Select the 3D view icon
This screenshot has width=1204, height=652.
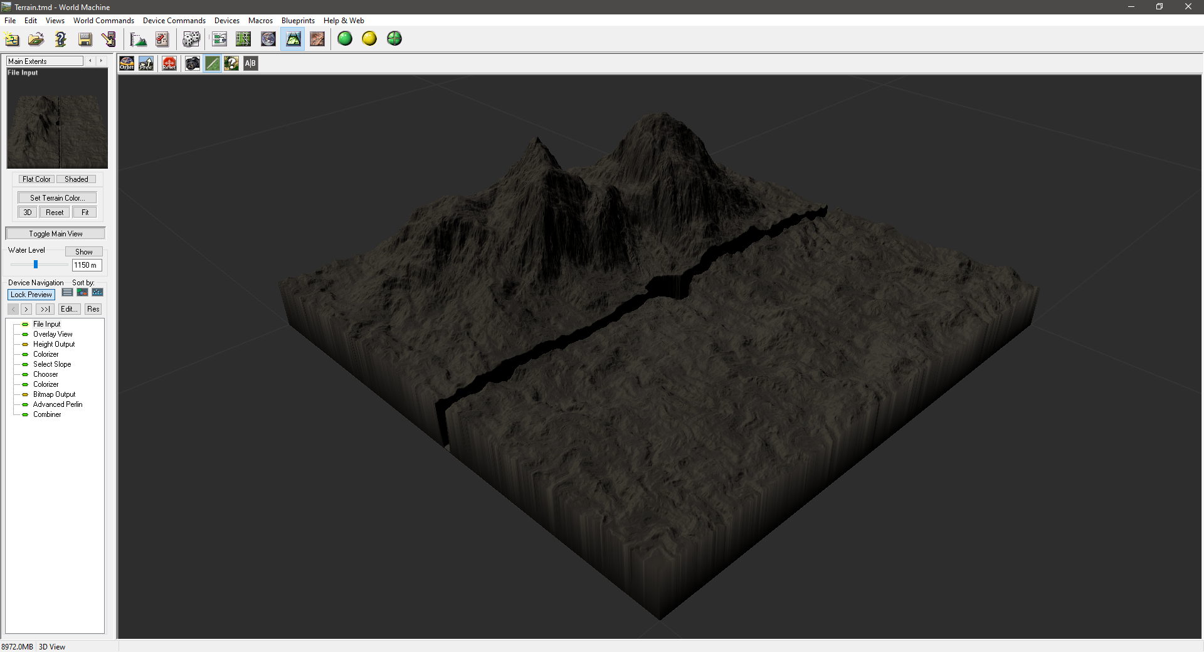tap(293, 39)
